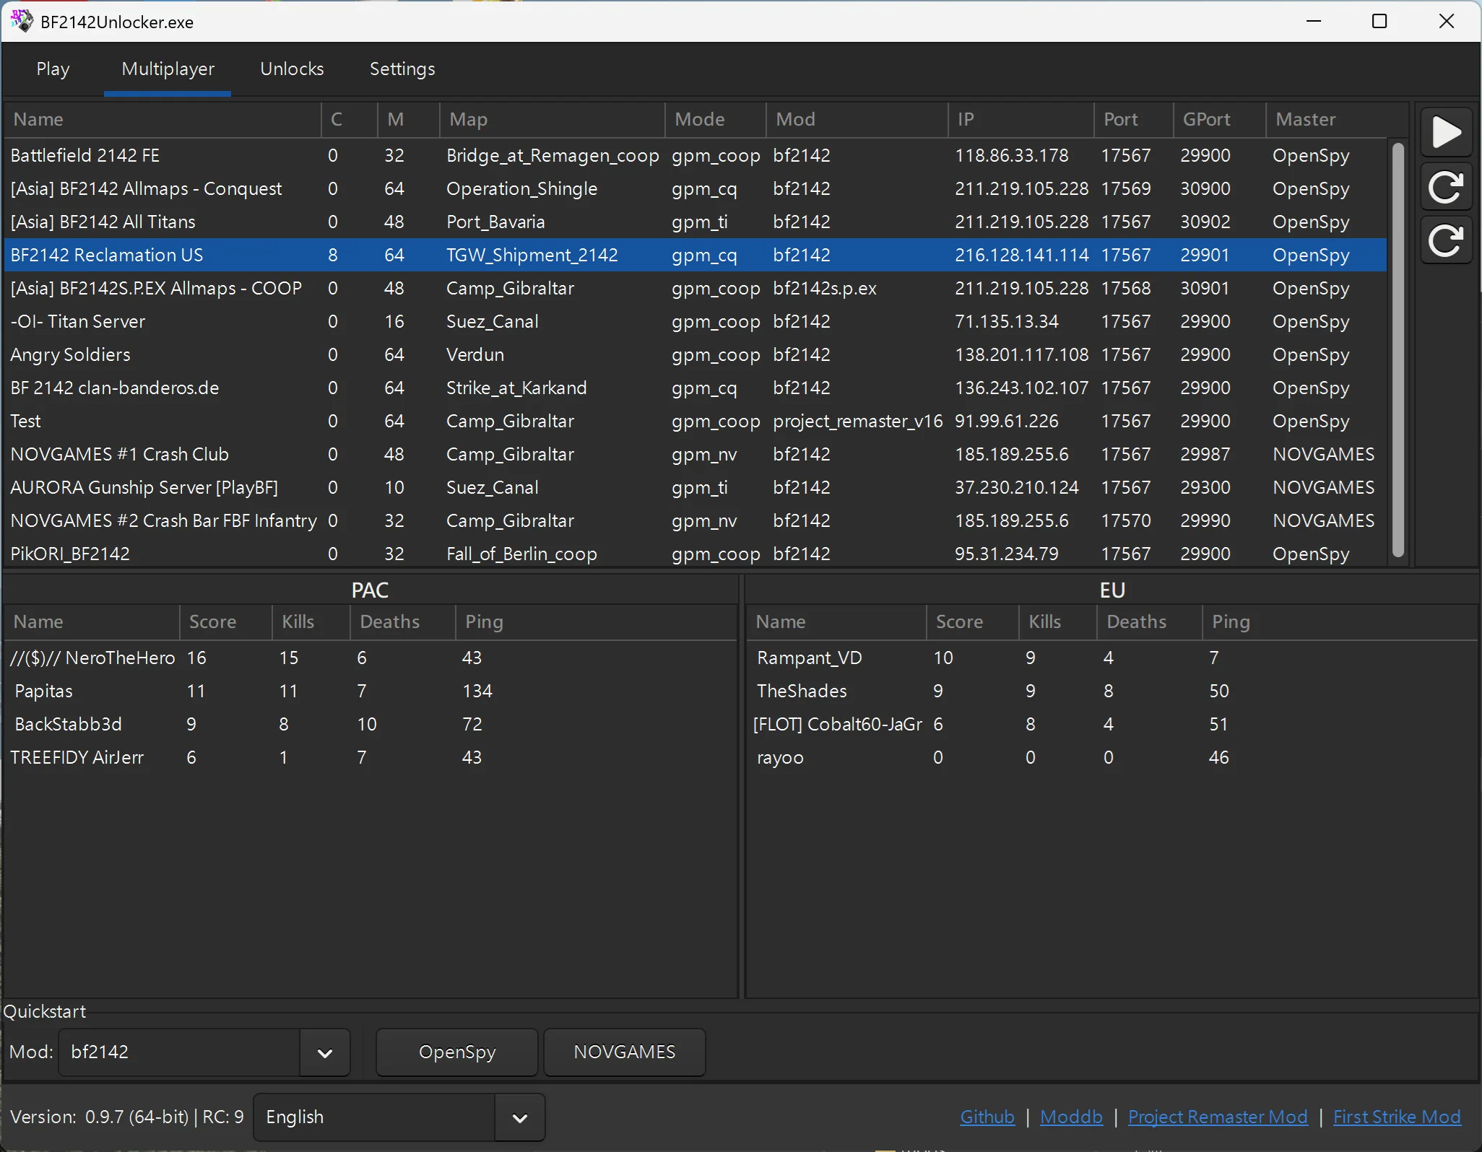
Task: Click the Ping header in the EU table
Action: pos(1340,622)
